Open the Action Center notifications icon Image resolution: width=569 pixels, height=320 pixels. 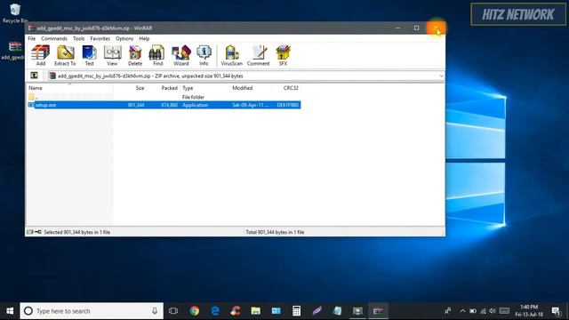(556, 311)
